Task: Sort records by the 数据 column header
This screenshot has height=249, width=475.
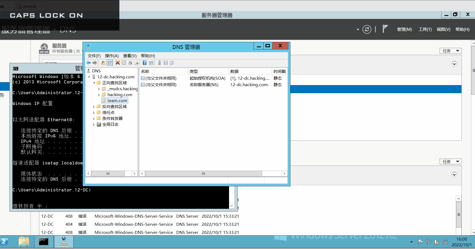Action: pyautogui.click(x=250, y=71)
